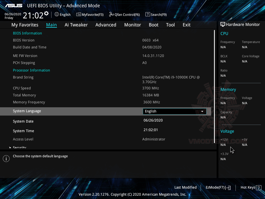
Task: Click the Hardware Monitor Voltage heading
Action: pos(227,131)
